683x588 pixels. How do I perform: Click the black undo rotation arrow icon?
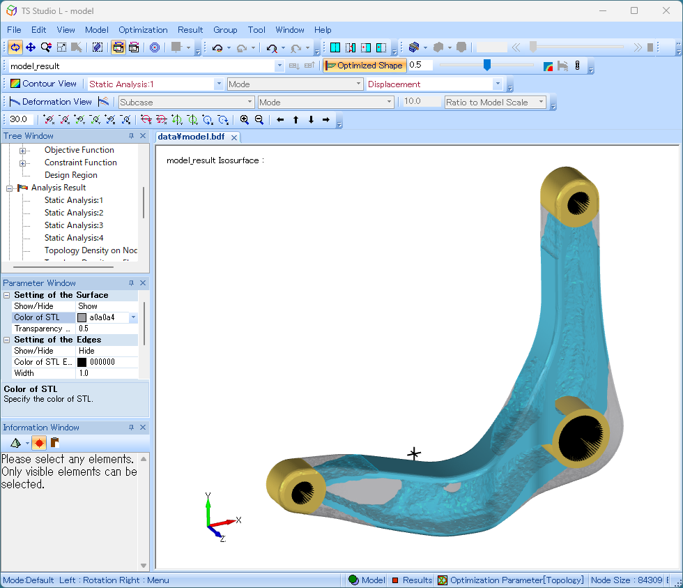pos(217,48)
